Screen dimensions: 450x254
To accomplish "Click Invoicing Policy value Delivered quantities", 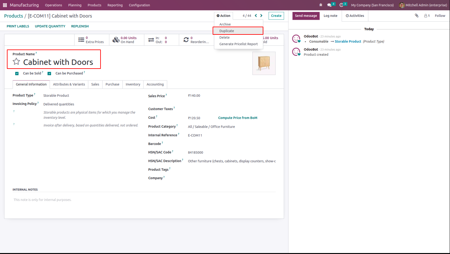I will (59, 104).
